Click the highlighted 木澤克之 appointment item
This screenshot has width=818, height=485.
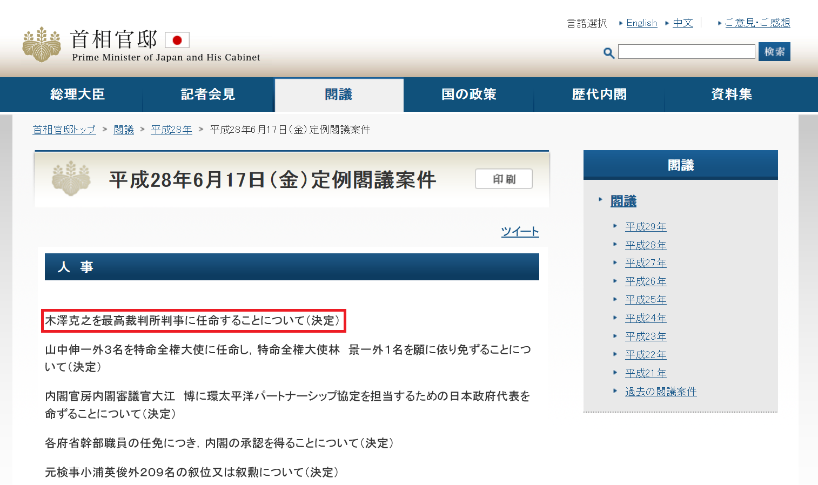(193, 320)
